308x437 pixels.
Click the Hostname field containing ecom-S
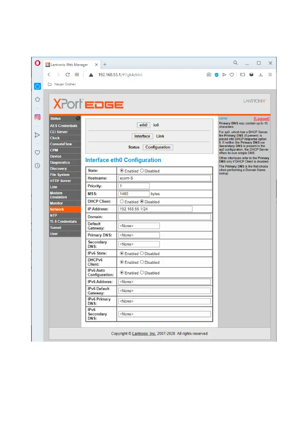pos(165,178)
